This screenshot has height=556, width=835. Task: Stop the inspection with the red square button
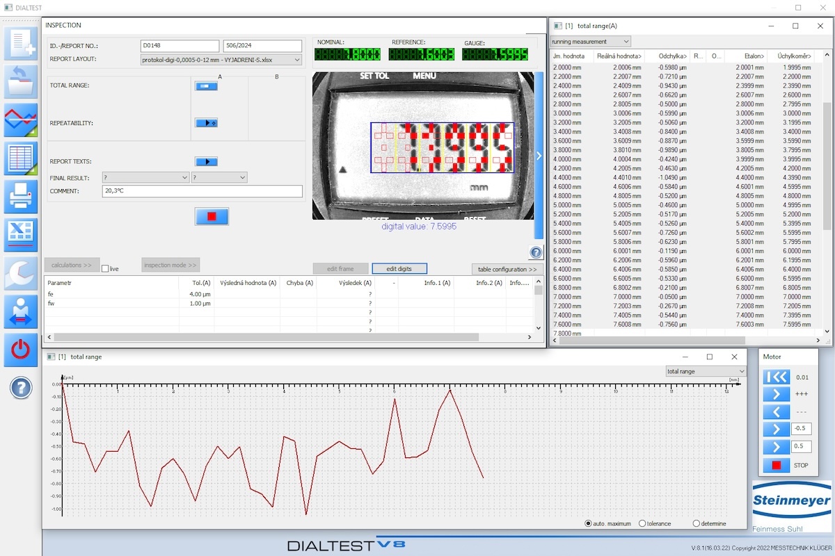point(212,216)
